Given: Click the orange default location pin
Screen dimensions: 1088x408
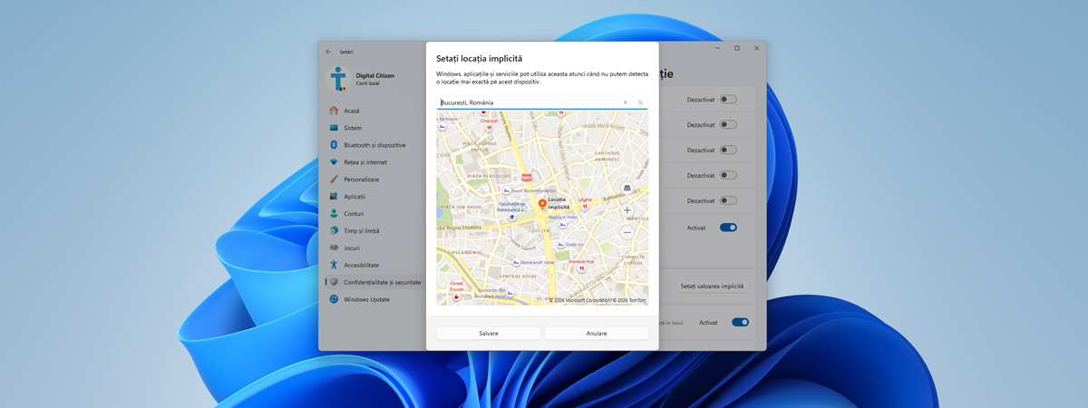Looking at the screenshot, I should coord(542,204).
